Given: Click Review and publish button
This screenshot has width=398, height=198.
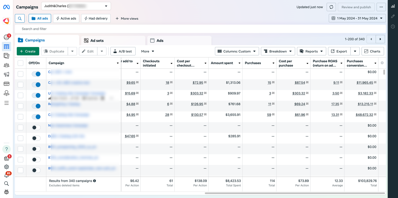Looking at the screenshot, I should 356,7.
